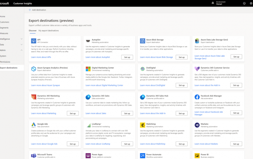Open Learn more about Autopilot link
Viewport: 253px width, 159px height.
pyautogui.click(x=98, y=57)
